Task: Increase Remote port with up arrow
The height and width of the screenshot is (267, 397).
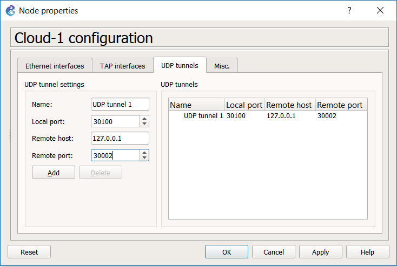Action: point(144,153)
